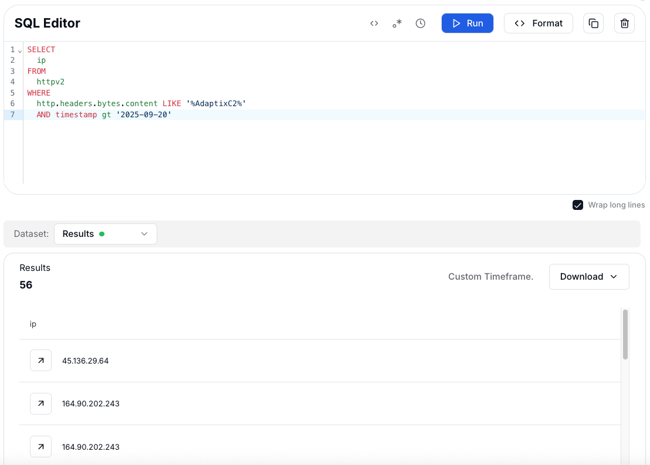Collapse the fold arrow next to line 1

[x=20, y=50]
